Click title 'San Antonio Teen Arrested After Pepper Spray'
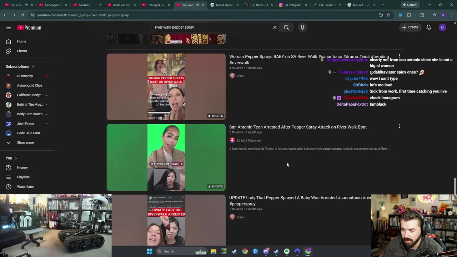Viewport: 457px width, 257px height. (x=298, y=127)
